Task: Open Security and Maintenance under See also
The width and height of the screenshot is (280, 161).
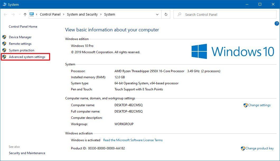Action: tap(27, 153)
